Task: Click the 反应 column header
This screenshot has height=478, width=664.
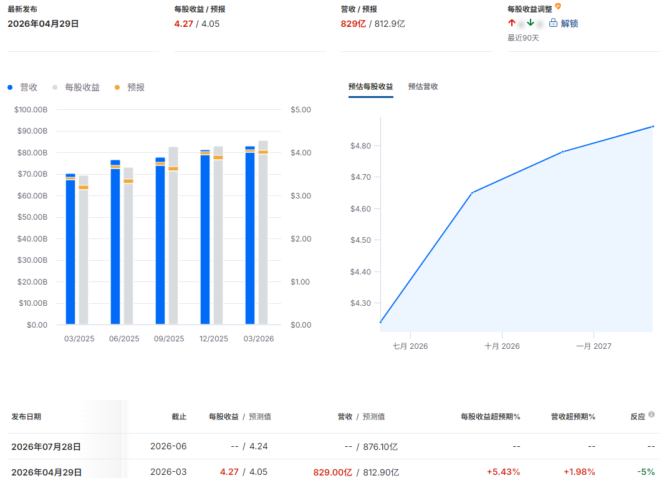Action: 637,417
